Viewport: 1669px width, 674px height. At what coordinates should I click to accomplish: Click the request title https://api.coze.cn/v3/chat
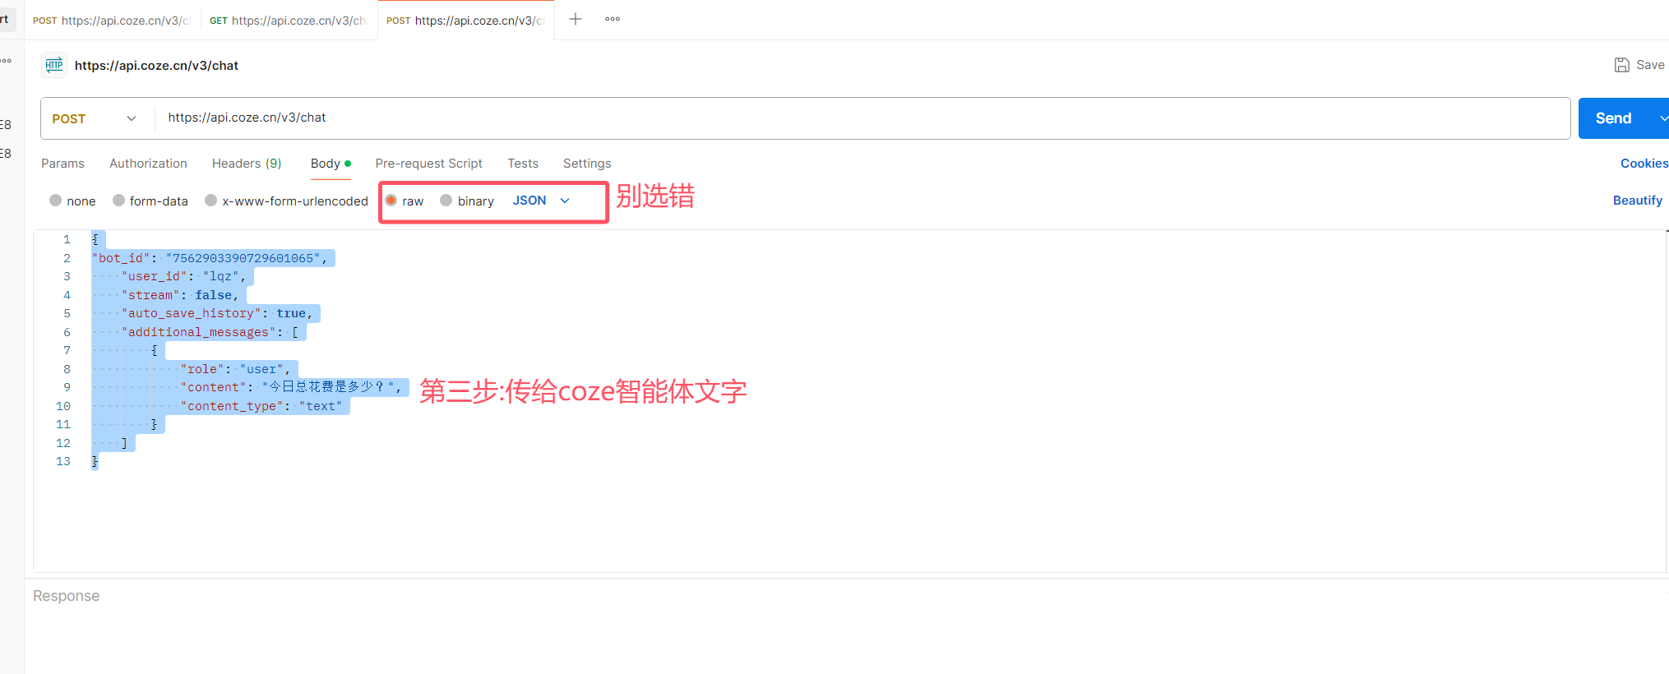[156, 66]
